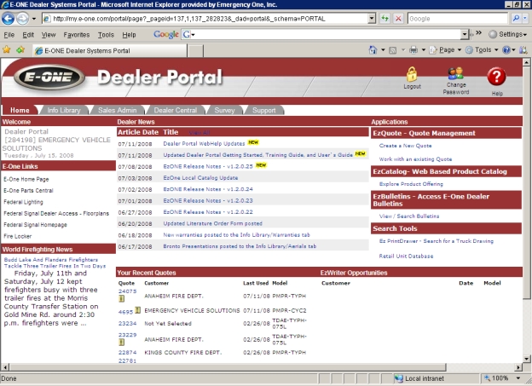
Task: Click the note icon beside quote 4695
Action: [137, 310]
